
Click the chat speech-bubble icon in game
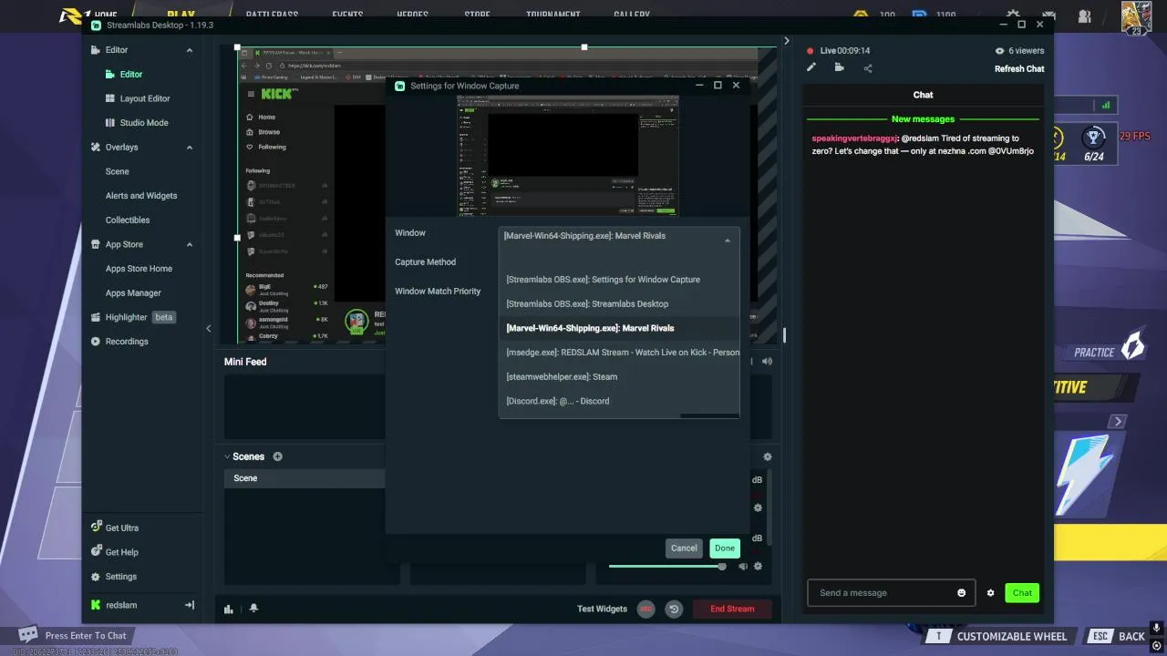point(28,635)
